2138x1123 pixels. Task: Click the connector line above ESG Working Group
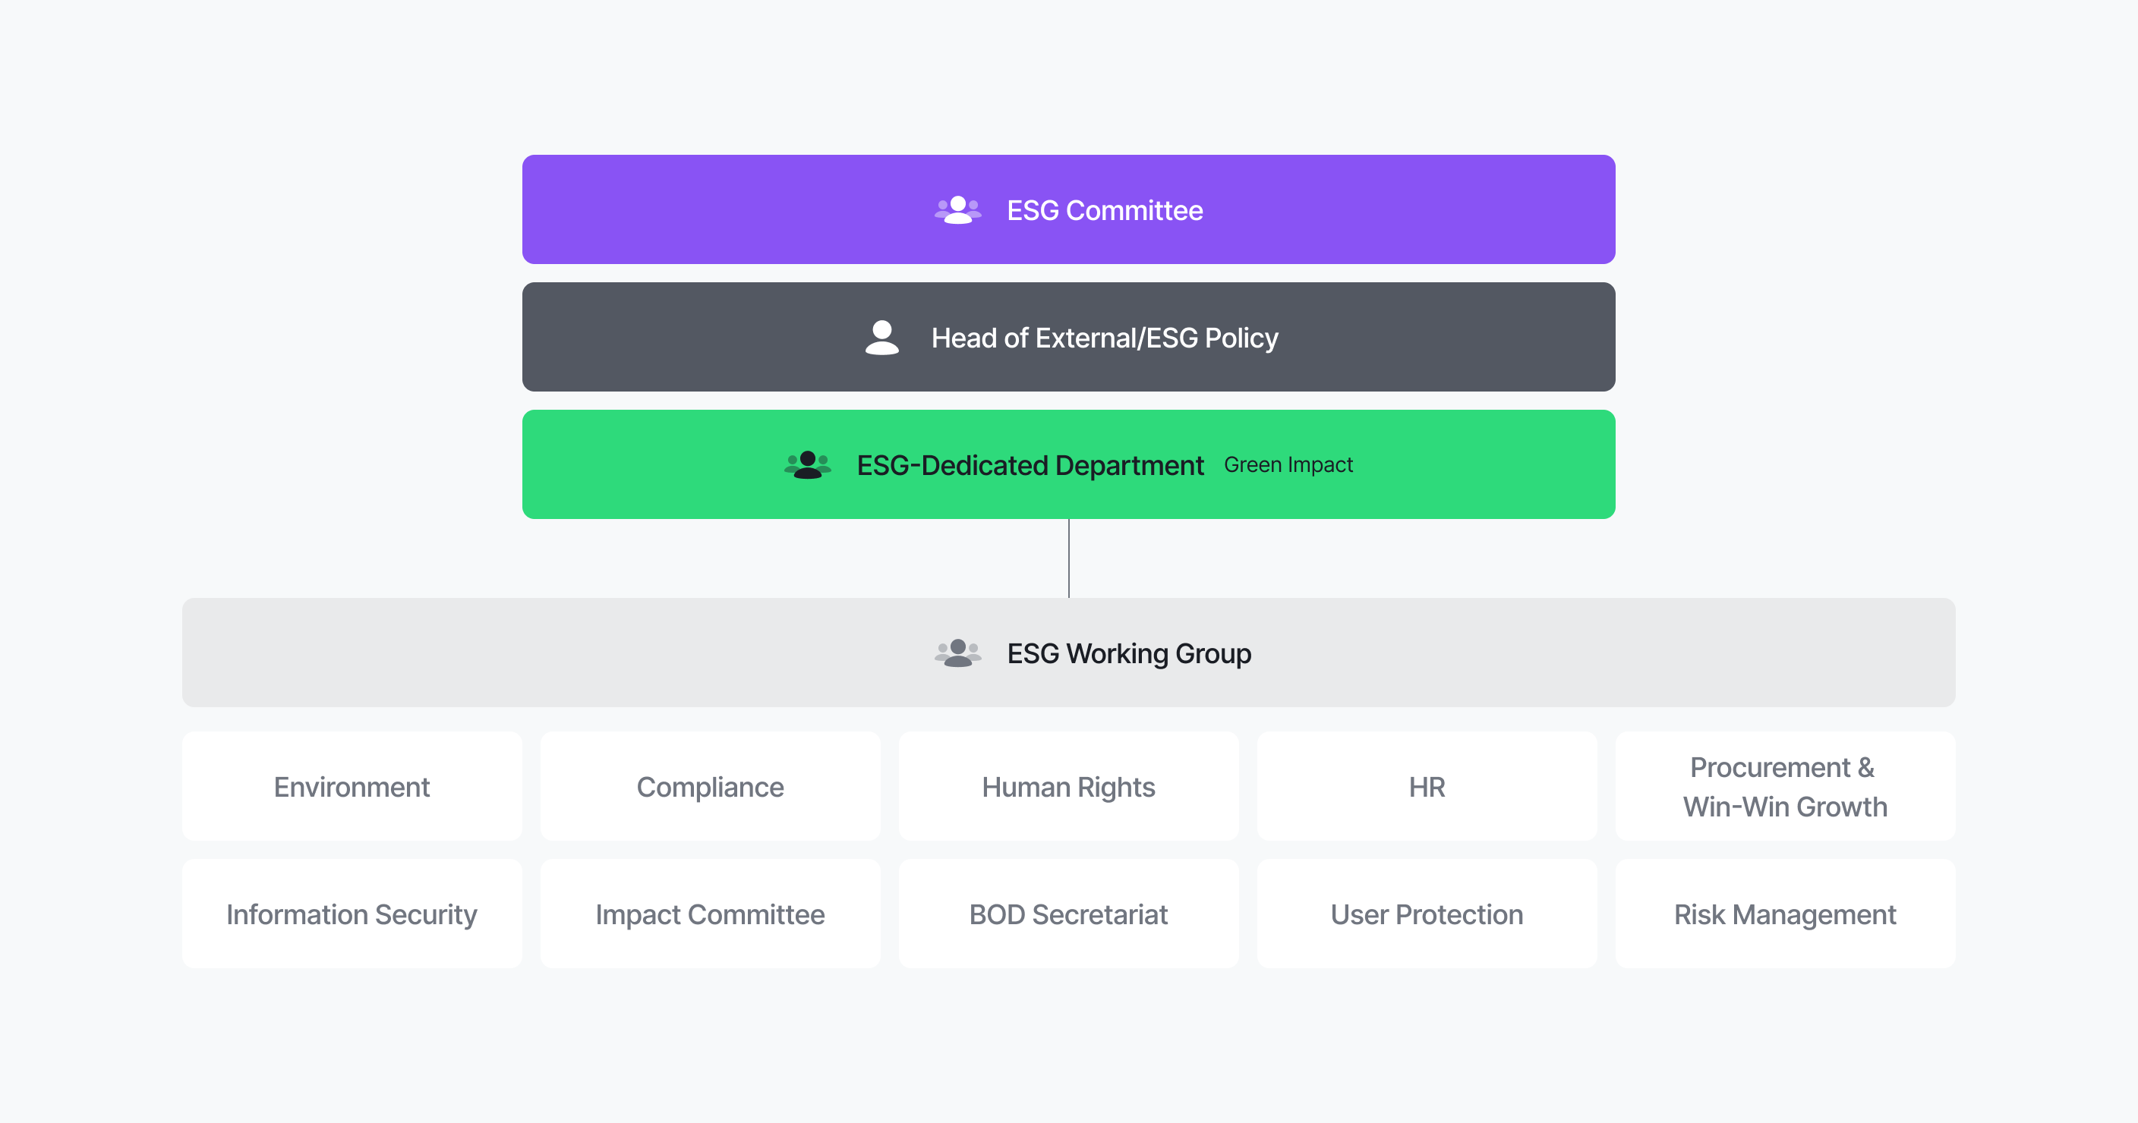click(x=1069, y=558)
